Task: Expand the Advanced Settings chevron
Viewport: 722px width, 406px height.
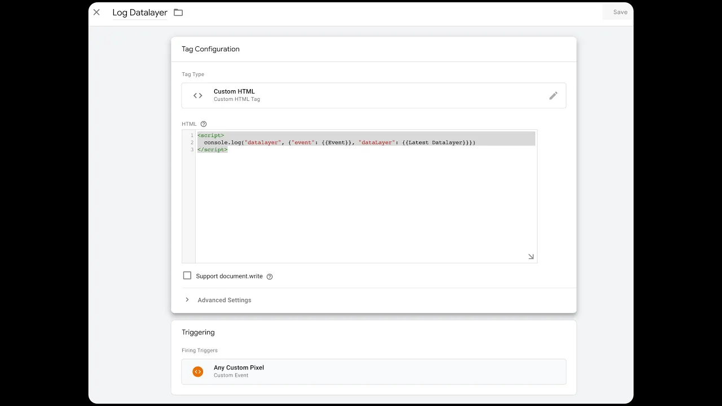Action: [x=187, y=300]
